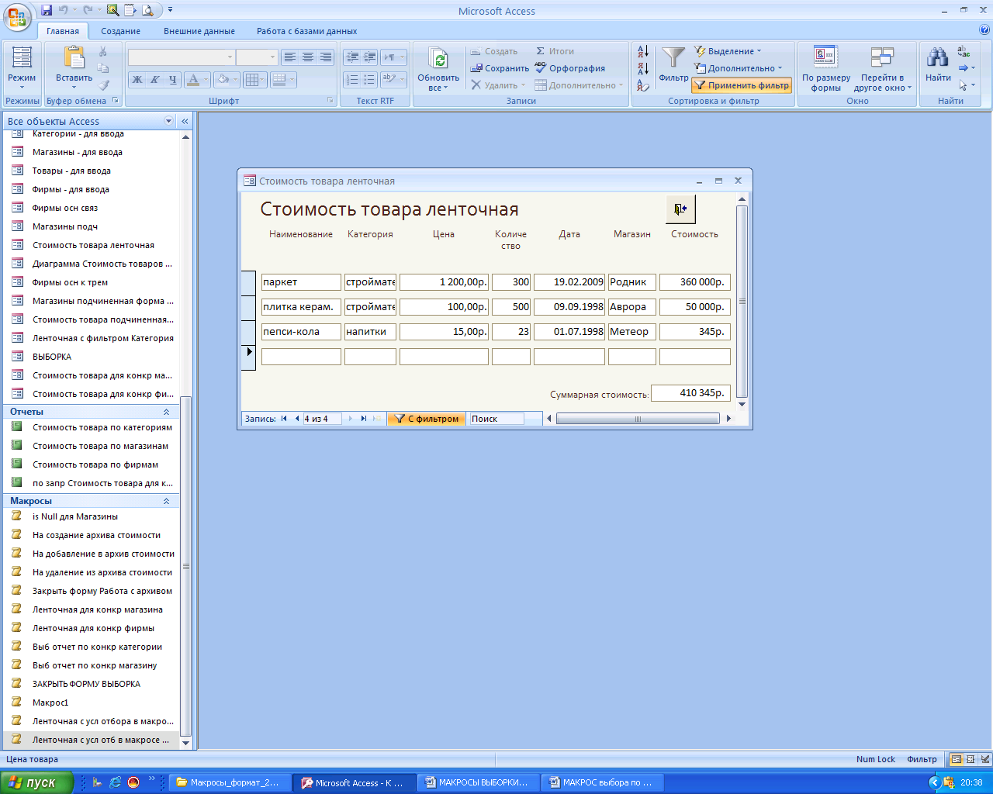Open Дополнительно filter options dropdown
993x794 pixels.
point(739,68)
